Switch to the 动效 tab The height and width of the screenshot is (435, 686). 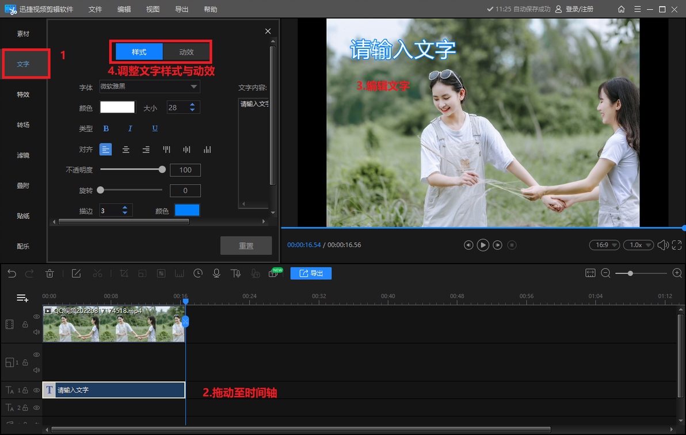(186, 52)
